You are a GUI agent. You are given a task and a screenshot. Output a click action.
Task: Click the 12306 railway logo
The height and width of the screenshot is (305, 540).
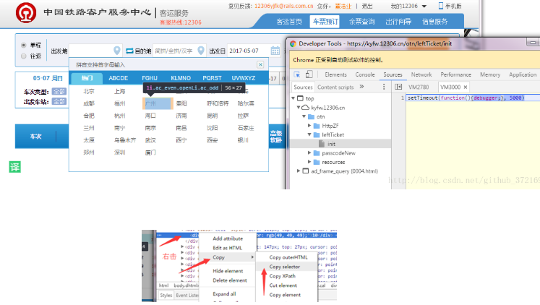tap(26, 12)
